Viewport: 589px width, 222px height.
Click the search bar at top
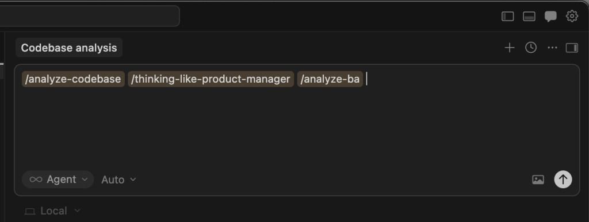(x=89, y=16)
